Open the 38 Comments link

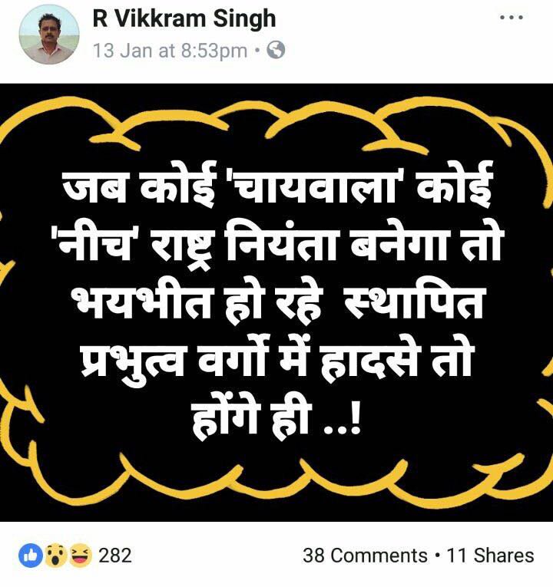365,556
